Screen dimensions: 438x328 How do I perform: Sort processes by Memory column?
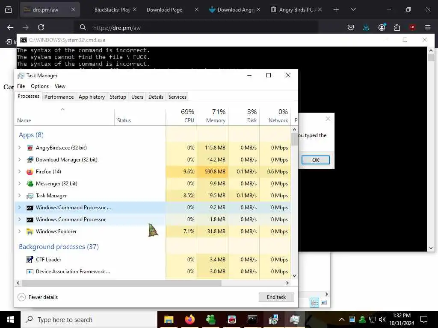[x=213, y=116]
